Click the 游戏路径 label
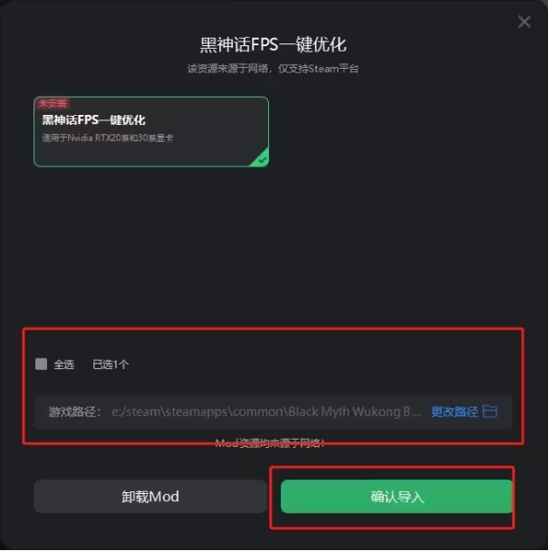548x551 pixels. pyautogui.click(x=74, y=412)
